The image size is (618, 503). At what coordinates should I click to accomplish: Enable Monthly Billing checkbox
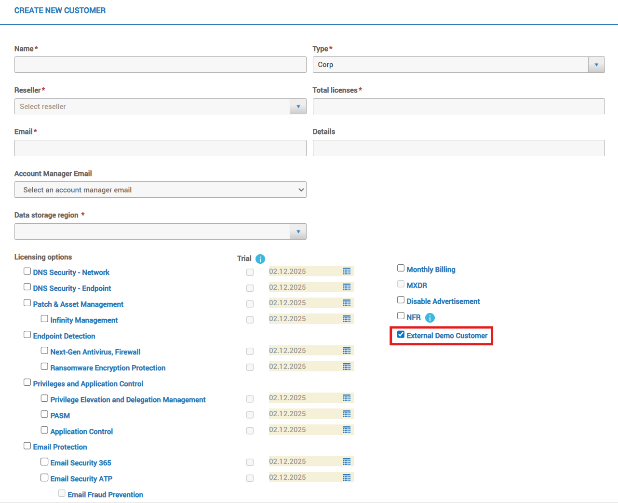tap(401, 268)
